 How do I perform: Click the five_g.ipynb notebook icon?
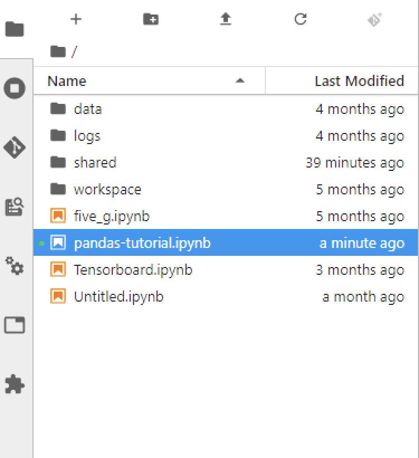point(58,216)
